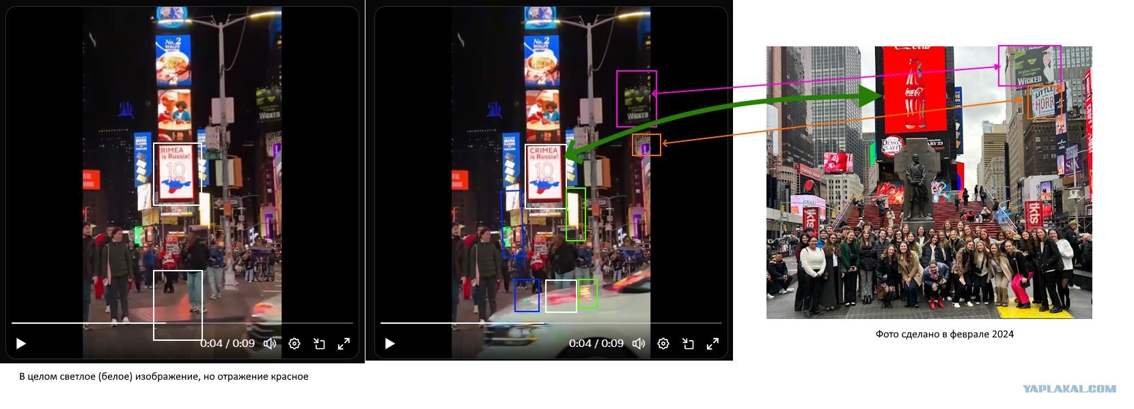Click the caption 'Фото сделано в феврале 2024'
This screenshot has height=409, width=1134.
pyautogui.click(x=945, y=334)
